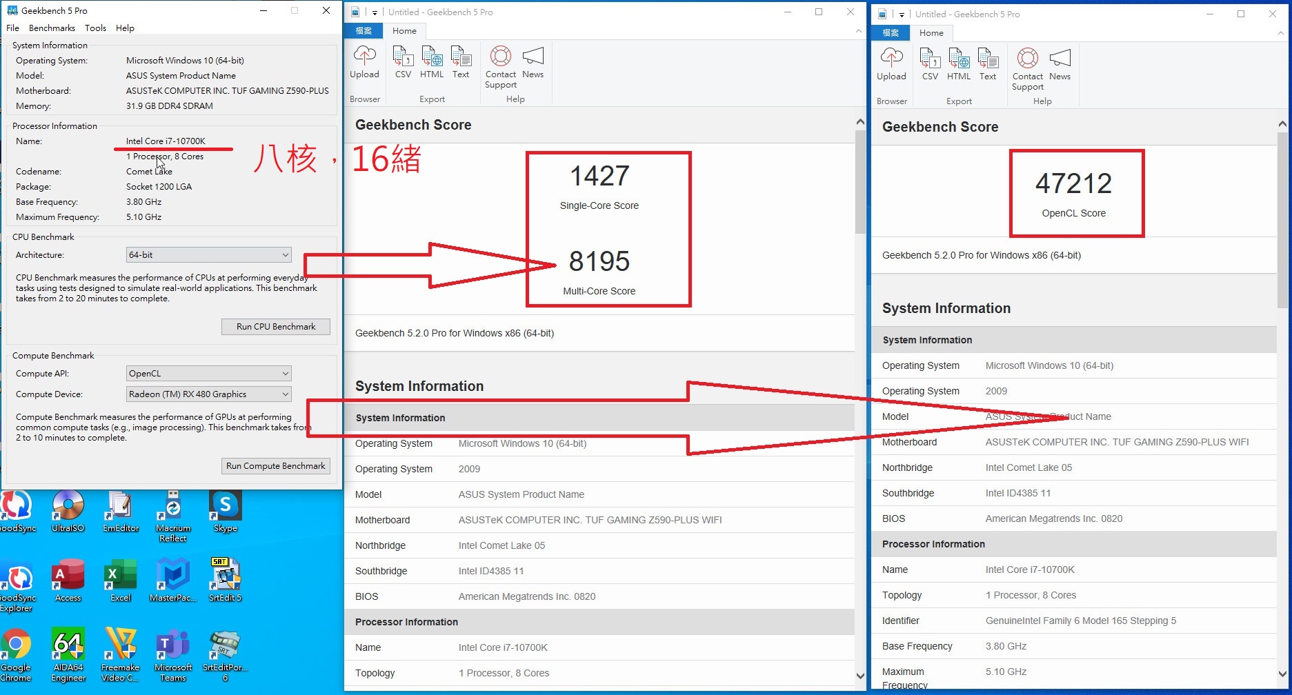The image size is (1292, 695).
Task: Click Upload icon in middle Geekbench window
Action: point(364,62)
